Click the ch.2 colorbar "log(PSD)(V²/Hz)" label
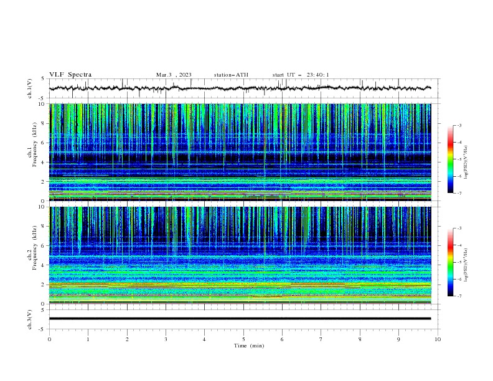Screen dimensions: 493x381 (x=466, y=265)
